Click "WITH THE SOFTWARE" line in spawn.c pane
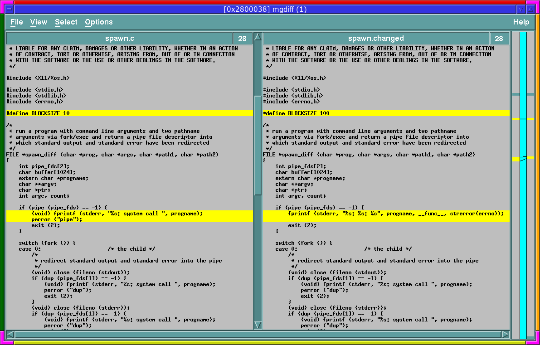This screenshot has width=540, height=345. tap(112, 60)
